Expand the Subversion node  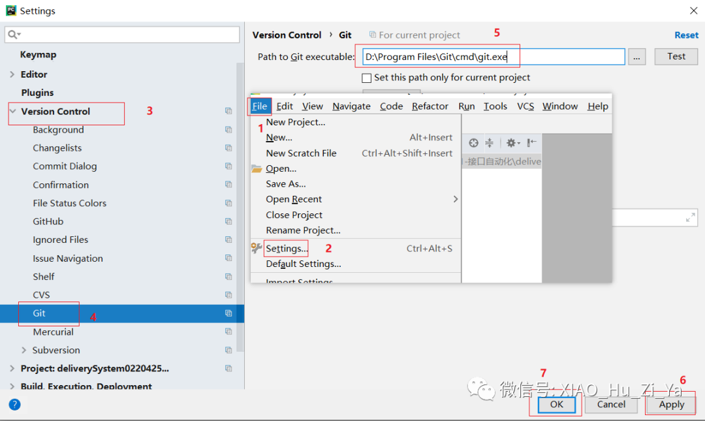point(24,350)
